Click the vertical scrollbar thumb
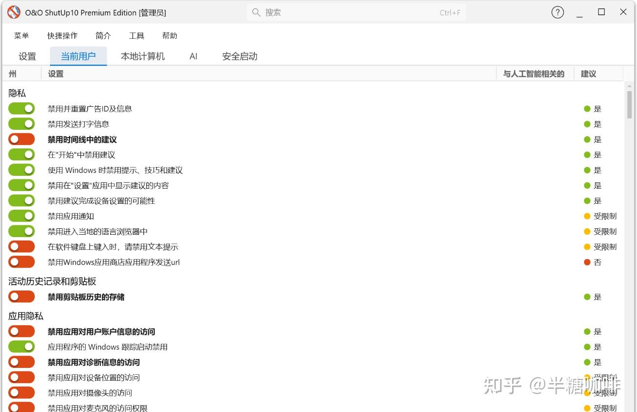This screenshot has width=637, height=412. (x=630, y=104)
